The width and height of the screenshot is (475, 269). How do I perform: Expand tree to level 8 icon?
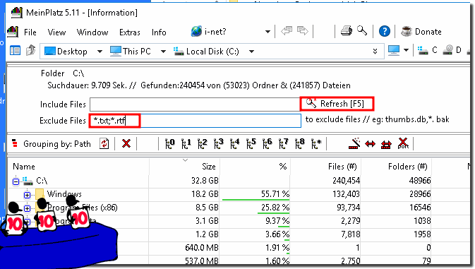pos(299,143)
